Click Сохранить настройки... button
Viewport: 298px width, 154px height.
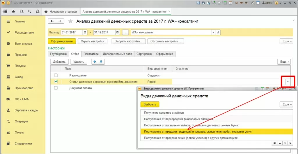pos(166,41)
